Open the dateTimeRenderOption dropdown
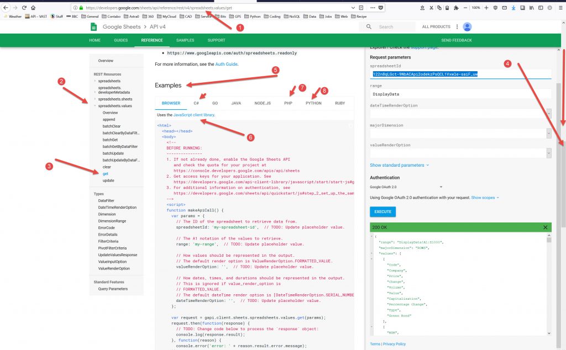 (548, 113)
